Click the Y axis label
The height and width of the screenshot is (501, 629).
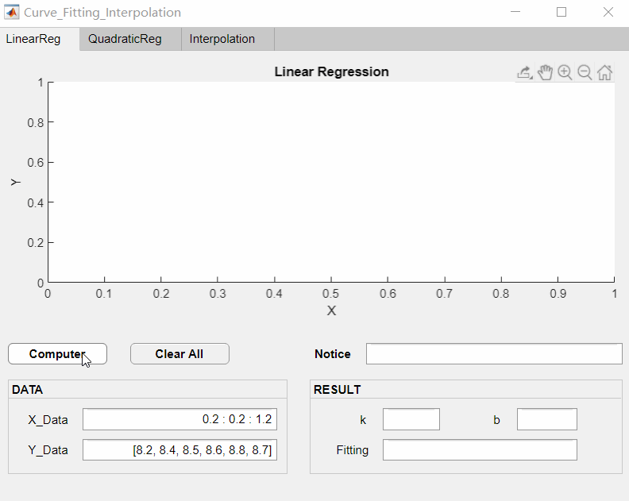click(15, 182)
